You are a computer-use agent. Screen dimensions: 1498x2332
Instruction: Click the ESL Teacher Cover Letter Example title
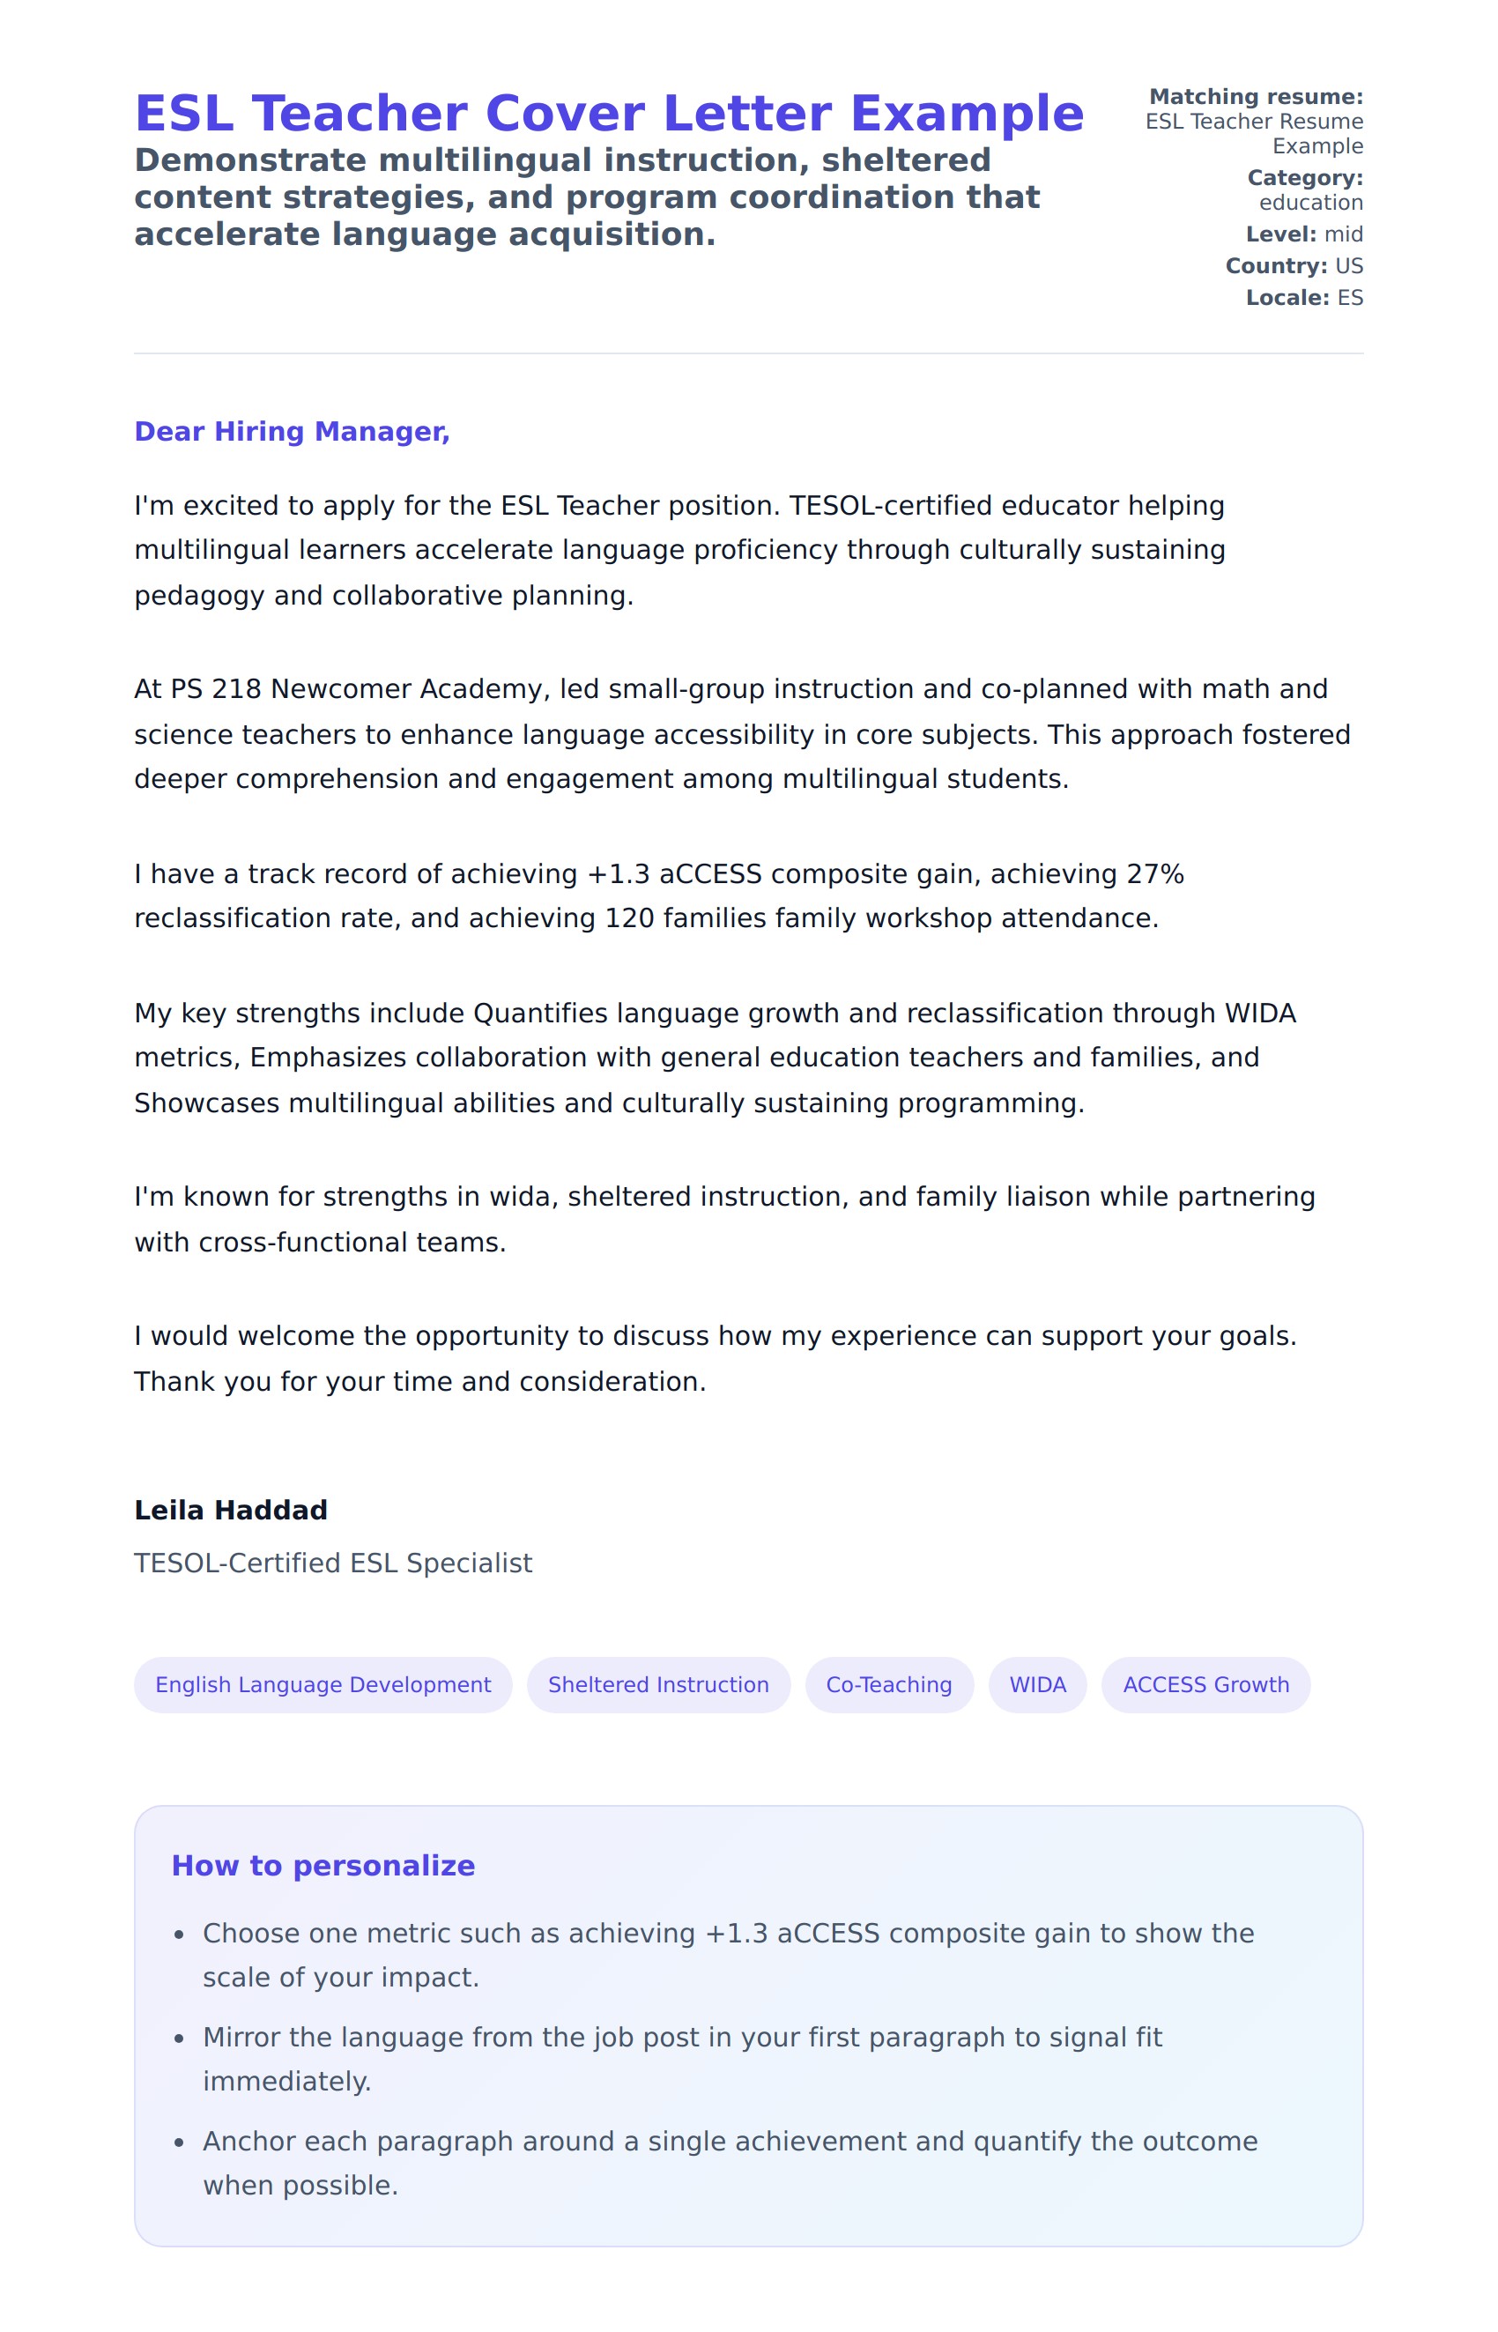pyautogui.click(x=609, y=114)
